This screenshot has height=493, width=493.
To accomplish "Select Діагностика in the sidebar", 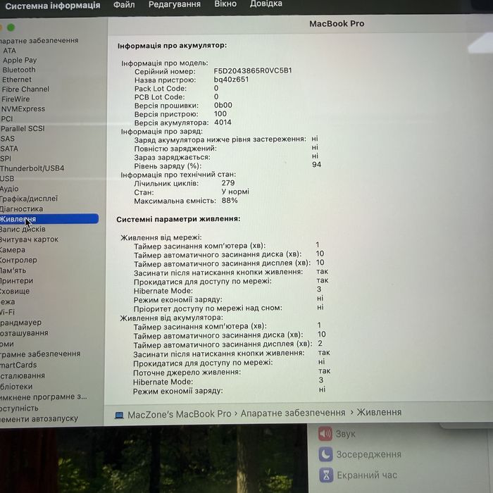I will click(x=21, y=208).
